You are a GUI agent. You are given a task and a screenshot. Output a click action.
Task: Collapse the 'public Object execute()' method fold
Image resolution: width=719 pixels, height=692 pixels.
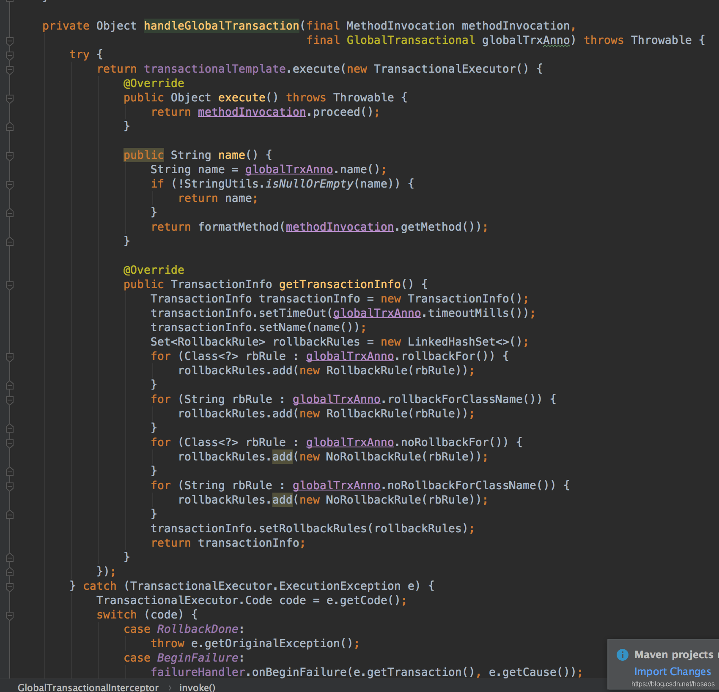tap(10, 98)
